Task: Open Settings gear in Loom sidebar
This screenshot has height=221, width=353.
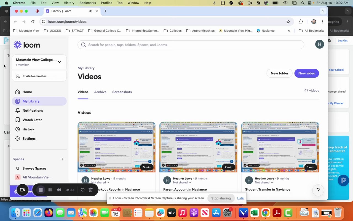Action: 25,139
